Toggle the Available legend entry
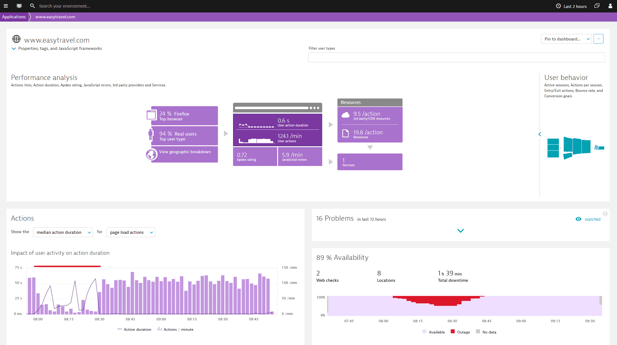The image size is (617, 345). point(434,332)
